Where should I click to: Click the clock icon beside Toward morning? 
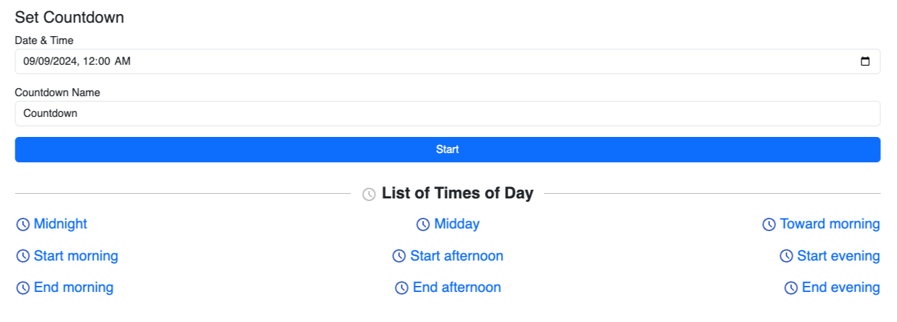(769, 224)
